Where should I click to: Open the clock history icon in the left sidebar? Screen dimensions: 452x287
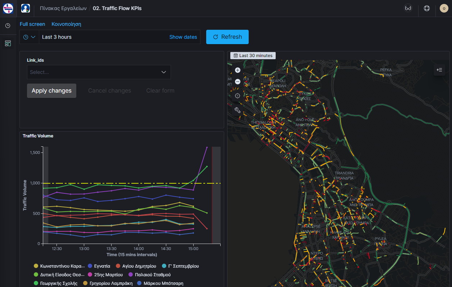click(8, 25)
